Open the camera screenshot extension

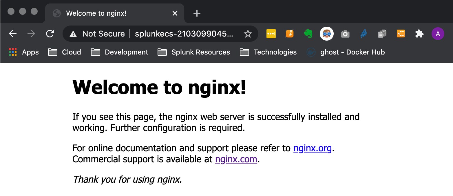(345, 34)
